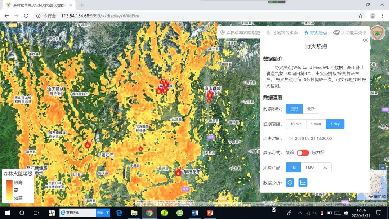
Task: Click the taskbar volume icon
Action: (x=314, y=213)
